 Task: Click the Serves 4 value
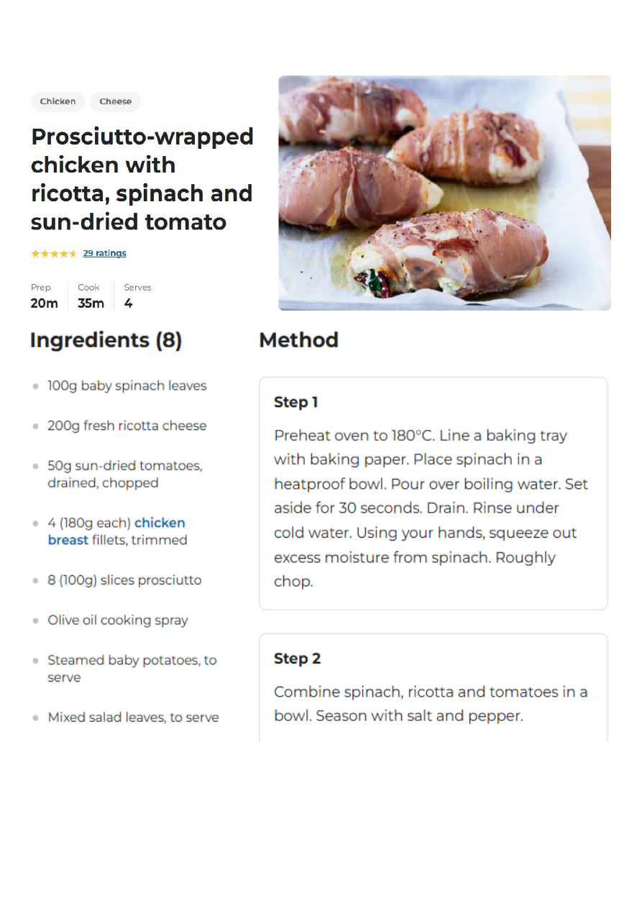click(x=128, y=303)
